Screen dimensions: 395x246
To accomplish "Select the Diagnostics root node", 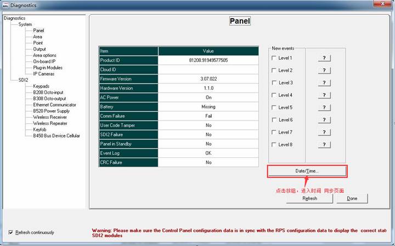I will pyautogui.click(x=14, y=18).
